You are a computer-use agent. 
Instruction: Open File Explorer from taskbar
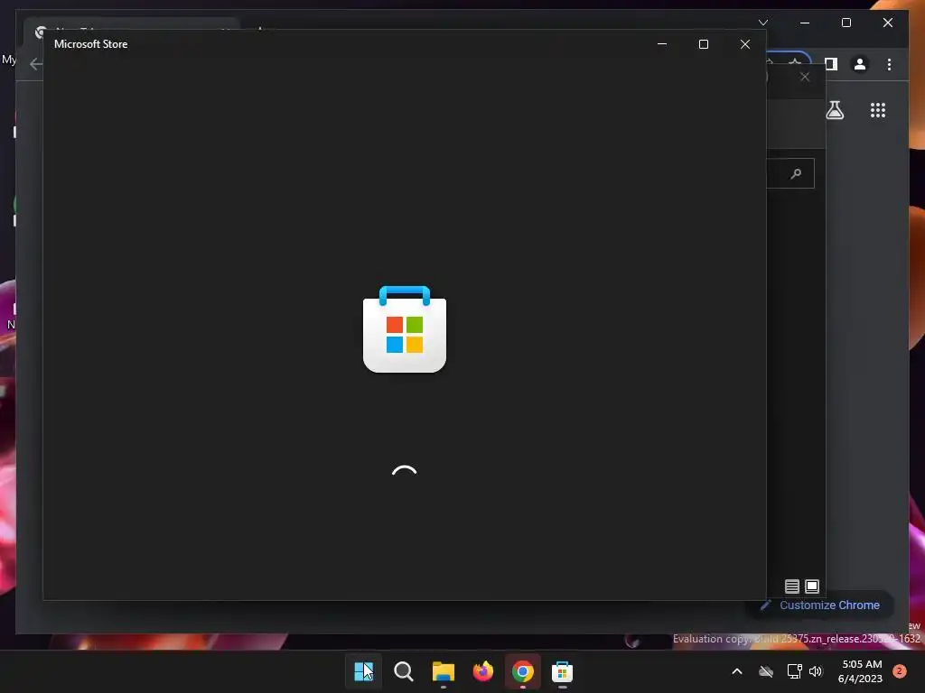[x=443, y=671]
